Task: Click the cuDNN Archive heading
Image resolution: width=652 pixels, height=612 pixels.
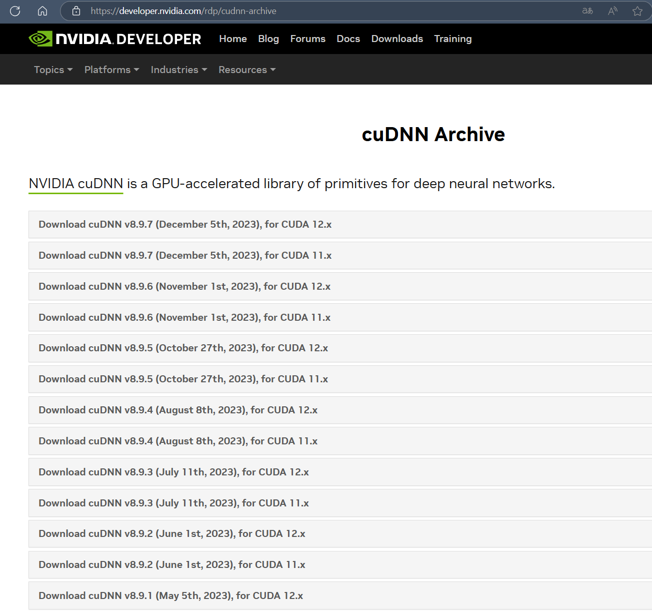Action: coord(433,134)
